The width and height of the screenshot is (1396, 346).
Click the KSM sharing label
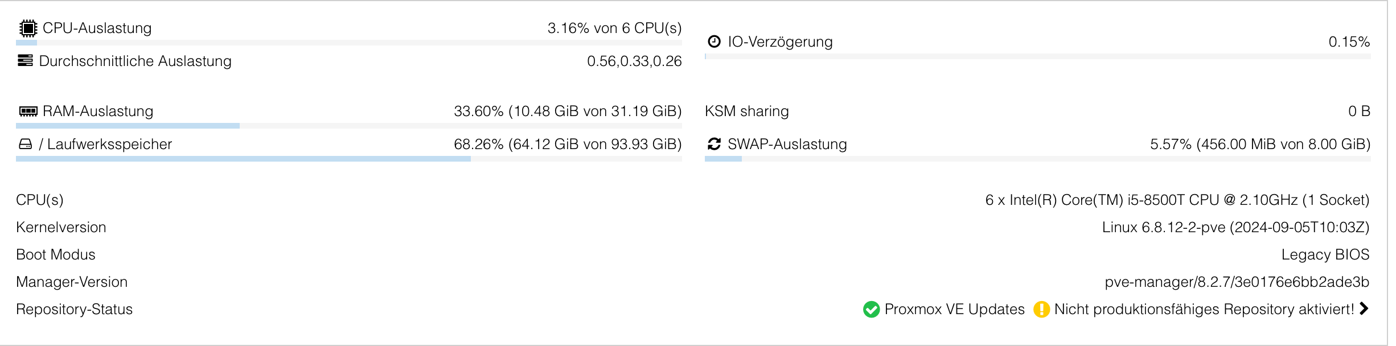pyautogui.click(x=746, y=111)
